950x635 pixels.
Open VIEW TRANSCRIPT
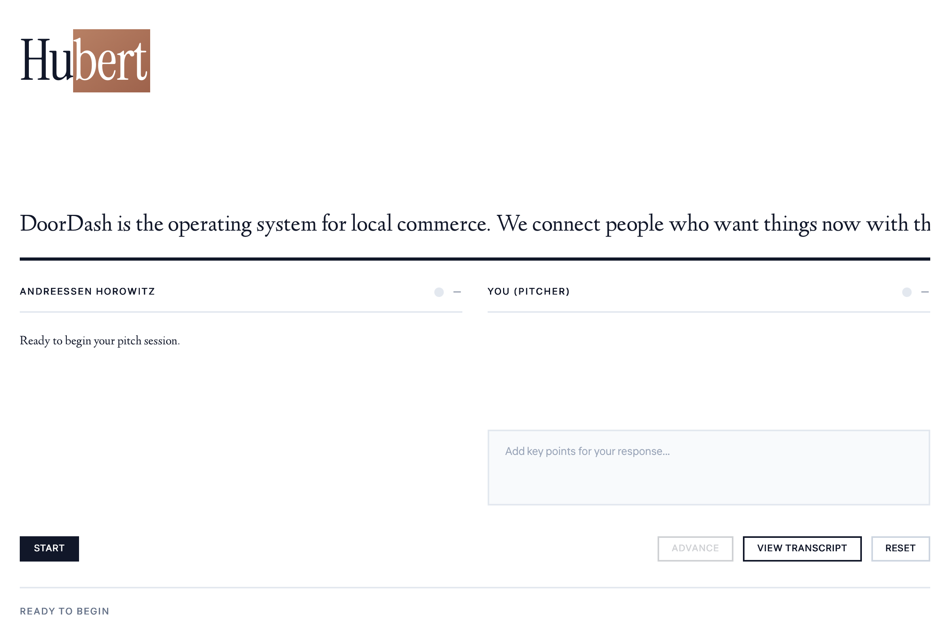tap(802, 549)
